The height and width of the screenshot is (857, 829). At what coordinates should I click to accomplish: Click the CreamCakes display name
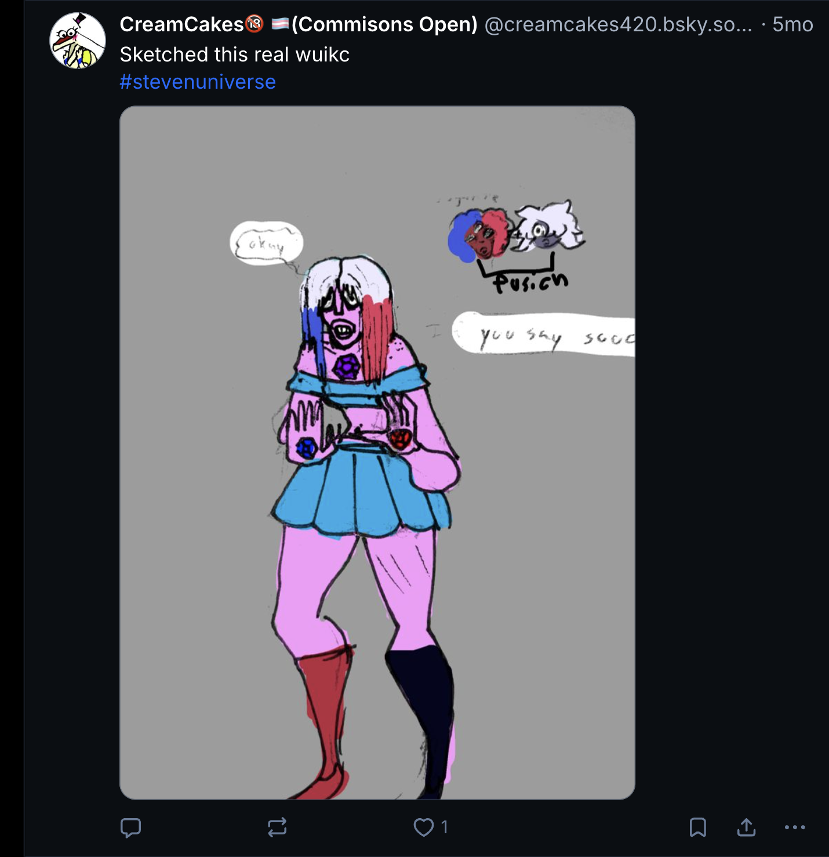181,24
